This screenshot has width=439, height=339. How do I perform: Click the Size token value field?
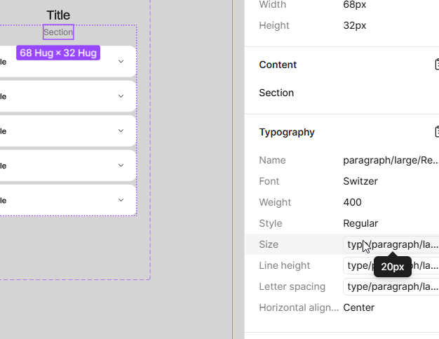(x=393, y=244)
